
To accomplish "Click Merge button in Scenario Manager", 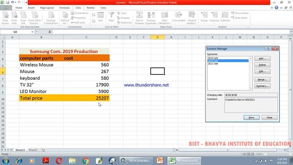I will [262, 79].
